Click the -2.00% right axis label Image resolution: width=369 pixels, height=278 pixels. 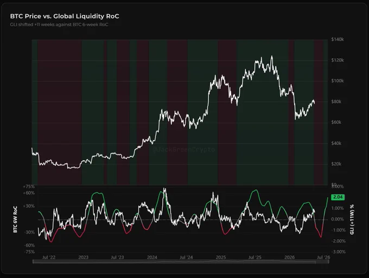(x=338, y=241)
